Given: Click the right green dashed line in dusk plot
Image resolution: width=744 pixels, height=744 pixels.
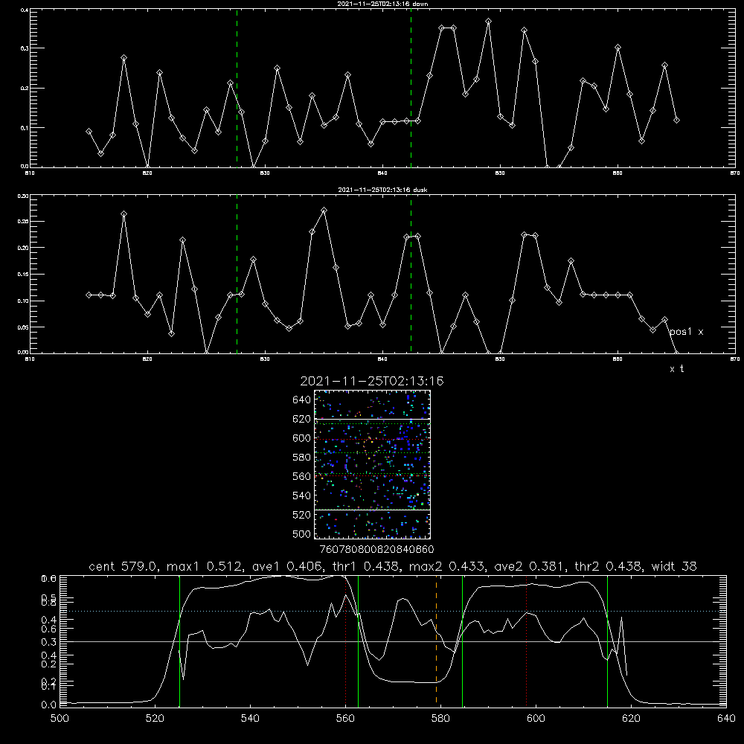Looking at the screenshot, I should click(411, 274).
